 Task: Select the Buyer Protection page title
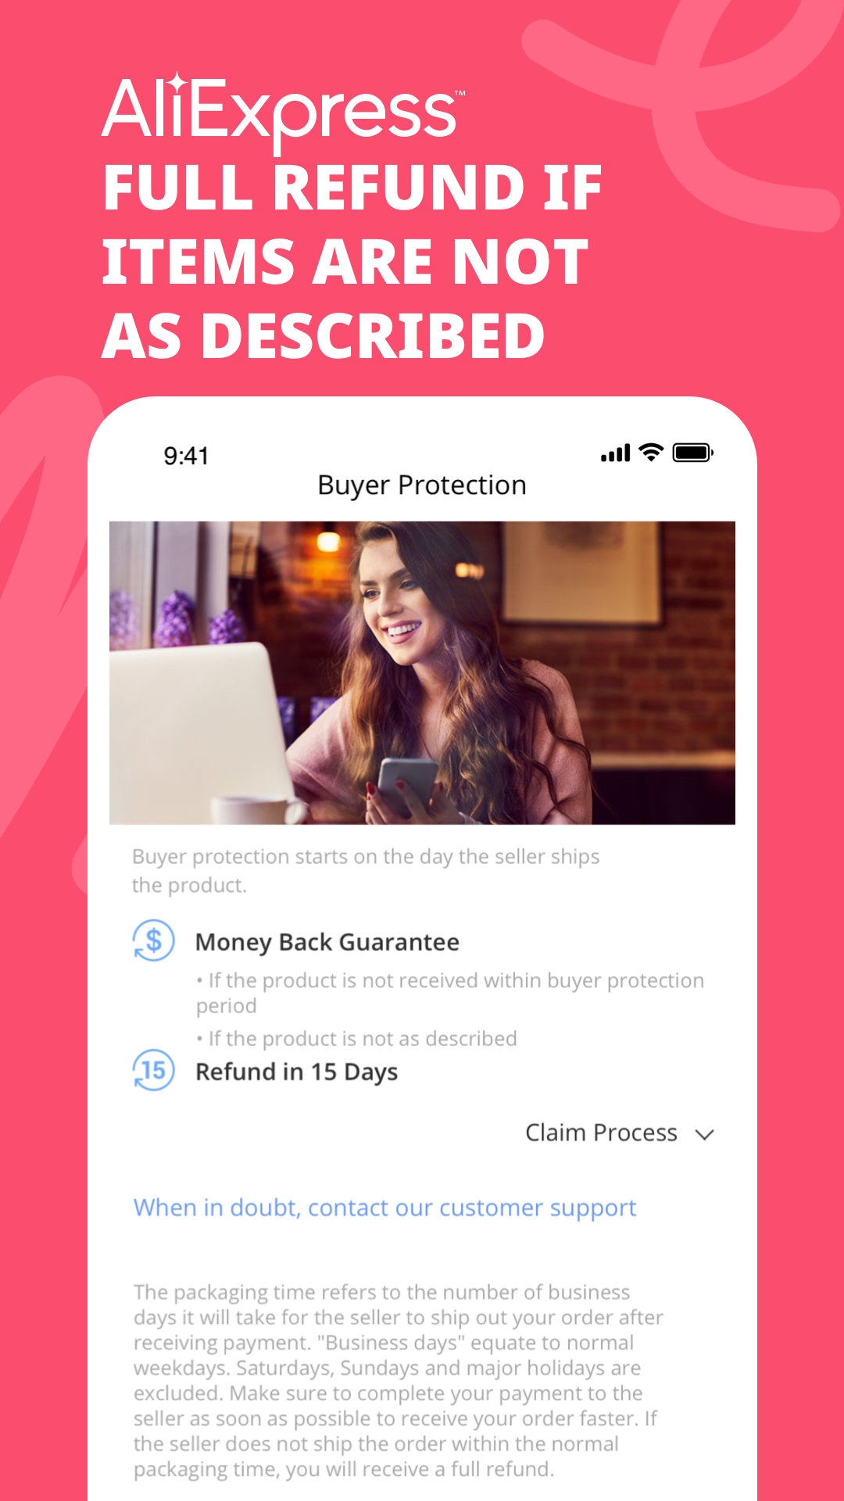422,485
